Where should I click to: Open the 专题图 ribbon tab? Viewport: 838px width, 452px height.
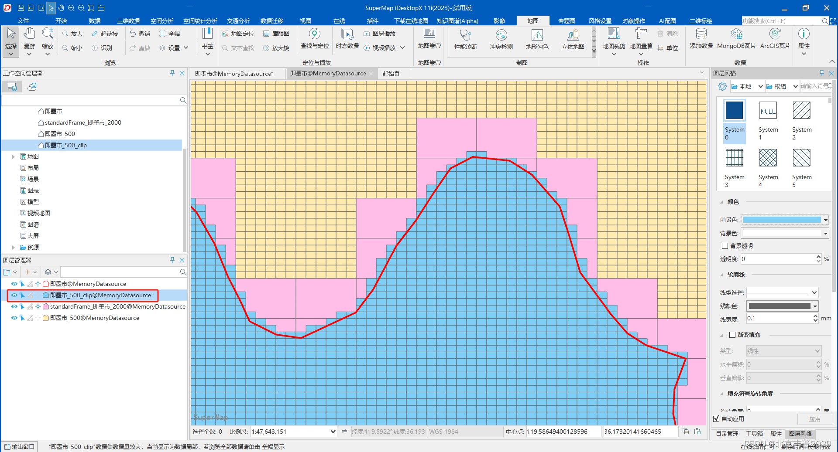(x=567, y=21)
